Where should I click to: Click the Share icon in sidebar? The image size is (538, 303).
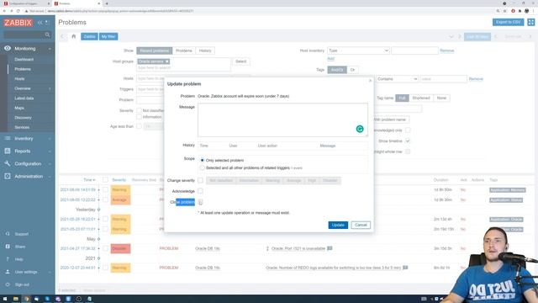click(x=8, y=247)
